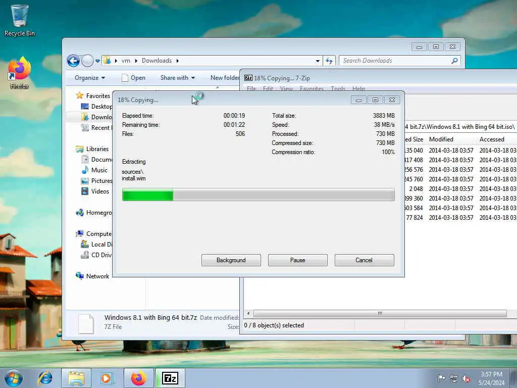Cancel the 7-Zip copying operation
This screenshot has height=388, width=517.
point(365,260)
